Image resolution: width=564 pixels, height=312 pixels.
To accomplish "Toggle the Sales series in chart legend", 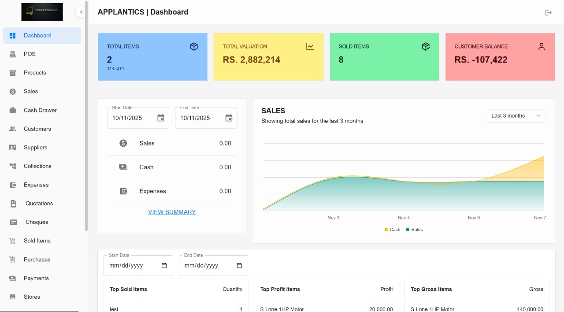I will pos(414,230).
